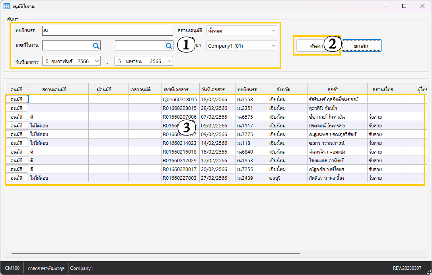Open the end date picker 5 เมษายน 2566

169,61
